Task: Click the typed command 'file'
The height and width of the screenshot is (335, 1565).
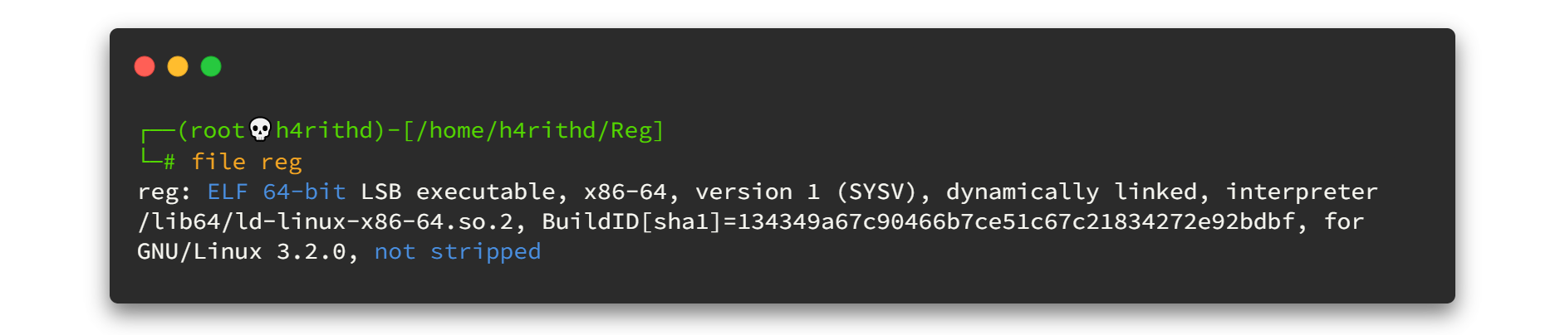Action: click(218, 161)
